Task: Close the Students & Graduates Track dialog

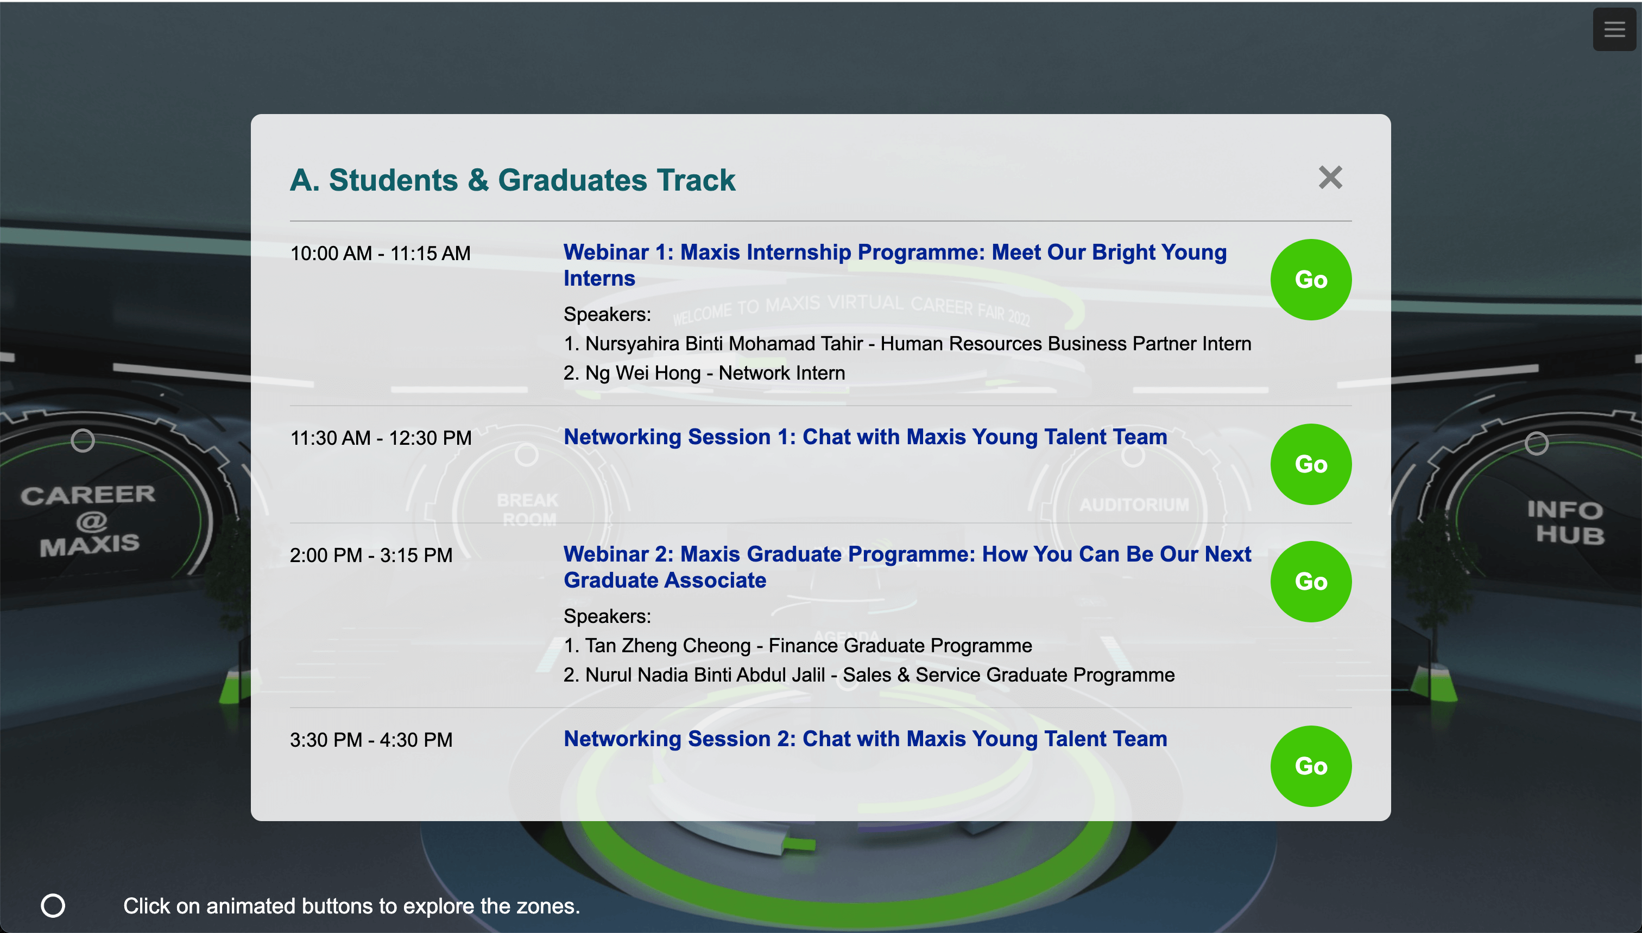Action: [x=1330, y=178]
